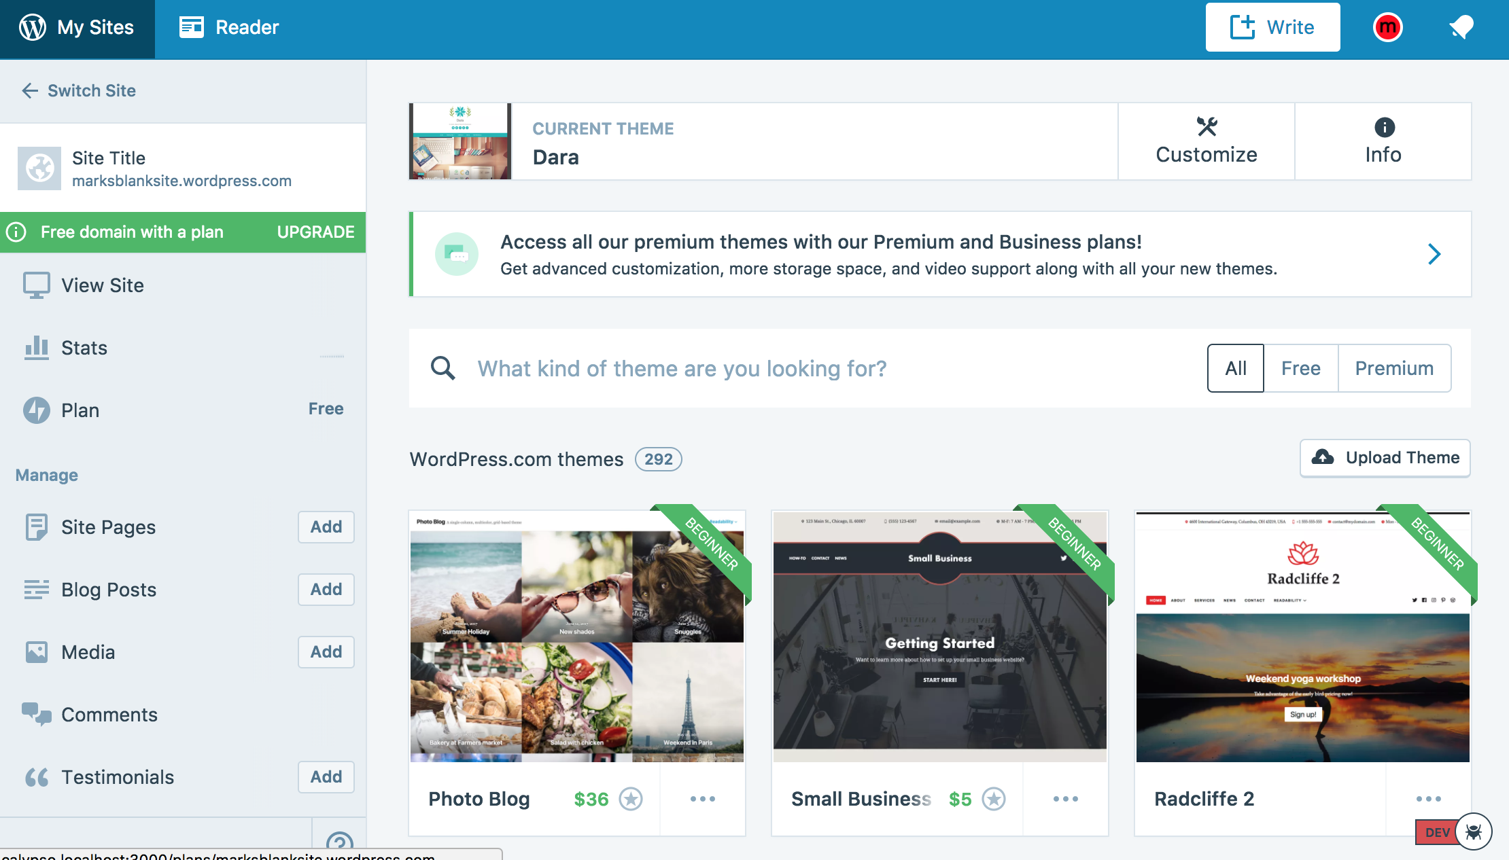Open current theme Info icon

point(1384,127)
